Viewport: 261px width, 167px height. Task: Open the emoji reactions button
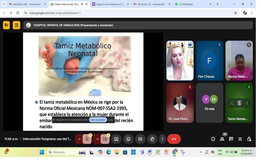(128, 139)
